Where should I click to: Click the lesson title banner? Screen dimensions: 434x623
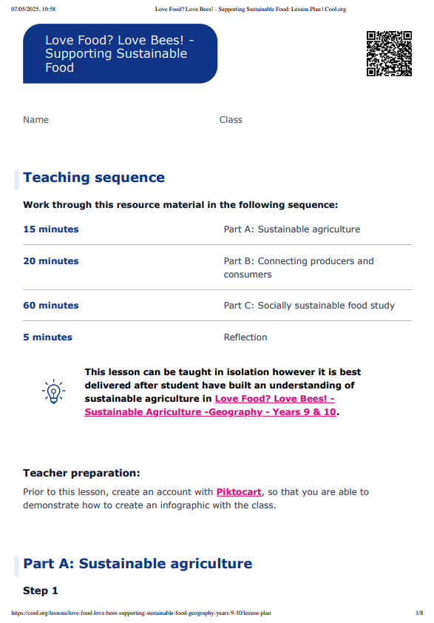(x=120, y=53)
